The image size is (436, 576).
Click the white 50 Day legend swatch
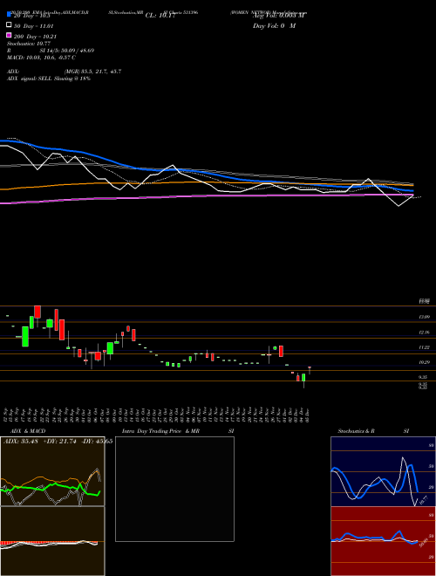pyautogui.click(x=9, y=25)
